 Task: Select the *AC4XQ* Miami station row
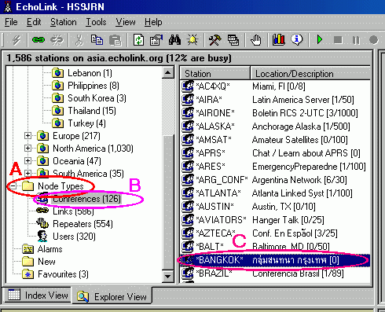coord(275,86)
